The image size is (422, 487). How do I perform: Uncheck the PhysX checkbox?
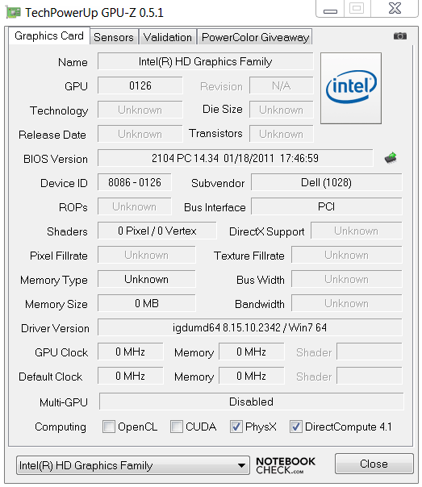236,427
